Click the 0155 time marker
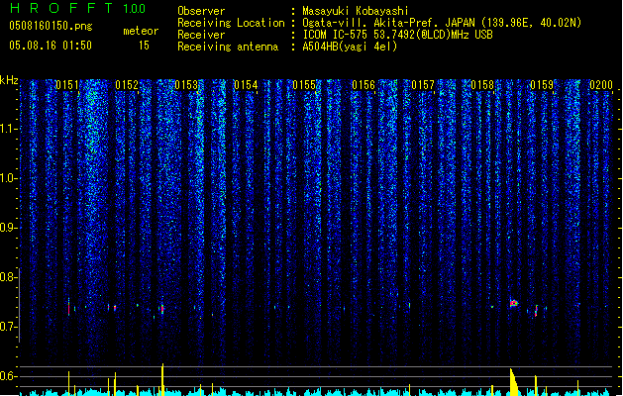This screenshot has width=623, height=396. tap(304, 85)
